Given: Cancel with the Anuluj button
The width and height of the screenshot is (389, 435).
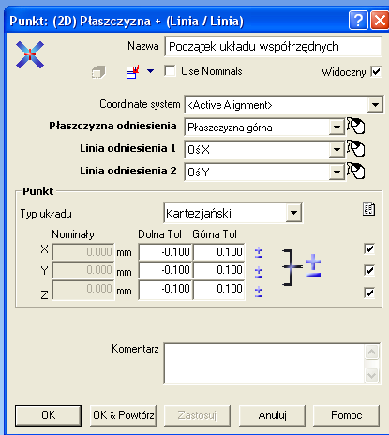Looking at the screenshot, I should [272, 415].
